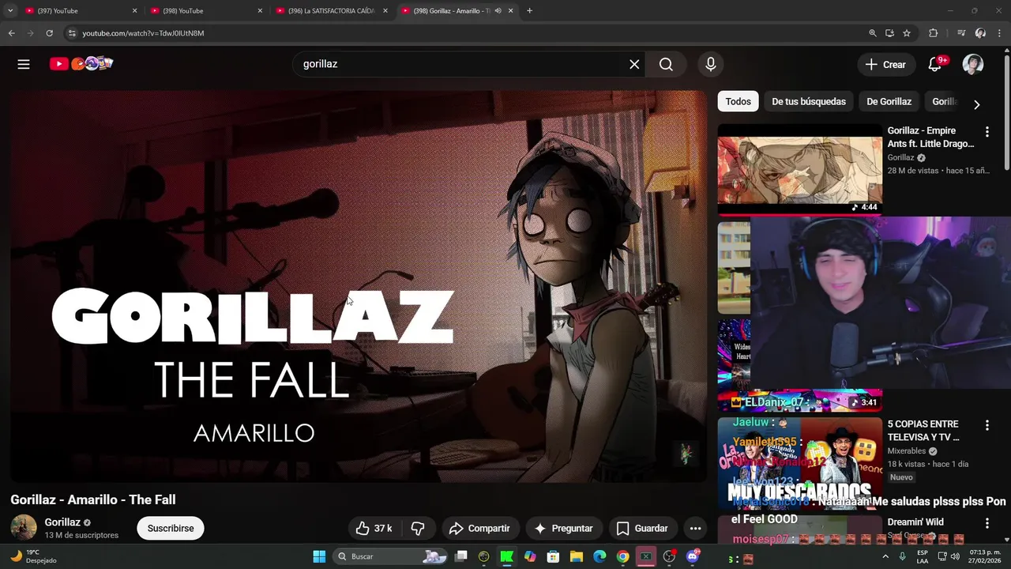This screenshot has height=569, width=1011.
Task: Open the 5 Copias Entre Televisa title
Action: pyautogui.click(x=923, y=431)
